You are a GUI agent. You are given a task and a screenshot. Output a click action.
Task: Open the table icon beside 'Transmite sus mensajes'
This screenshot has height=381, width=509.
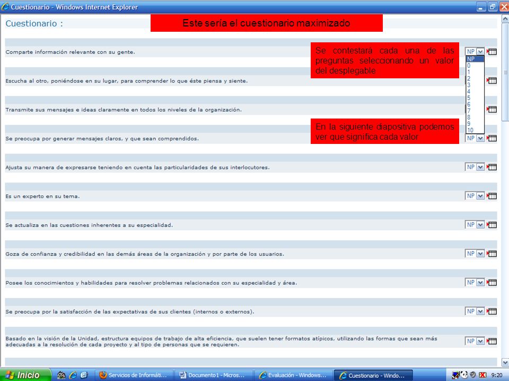[492, 109]
